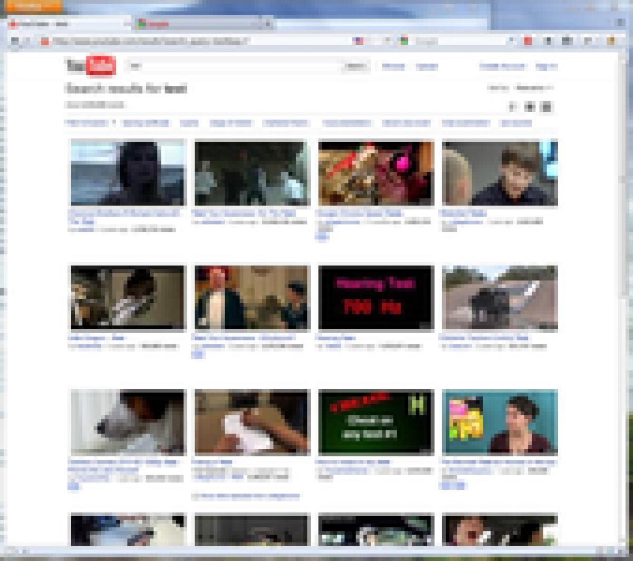Click the browser back arrow
Screen dimensions: 633x561
coord(15,41)
